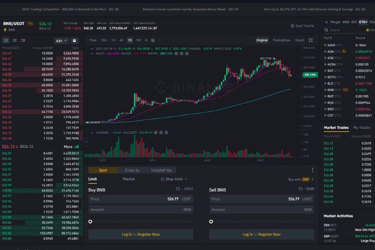Hide the MA indicator with the eye icon
375x250 pixels.
176,54
